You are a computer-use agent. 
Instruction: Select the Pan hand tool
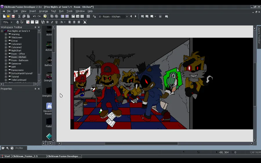[17, 22]
